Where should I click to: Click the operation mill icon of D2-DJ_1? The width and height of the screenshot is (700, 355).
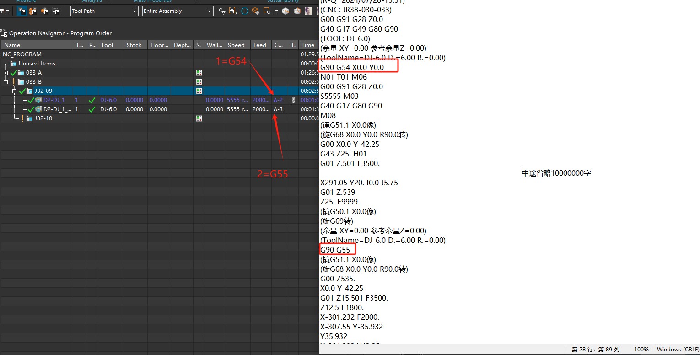[38, 100]
